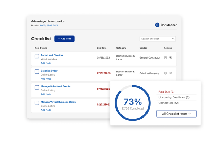Open the Manage Scheduled Events item
This screenshot has height=141, width=217.
tap(55, 86)
